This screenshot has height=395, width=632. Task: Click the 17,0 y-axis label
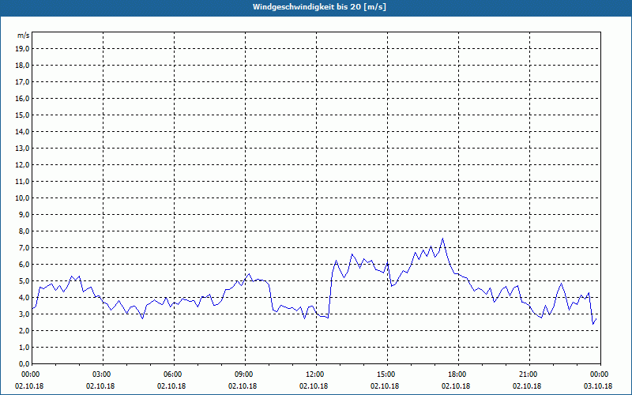pyautogui.click(x=22, y=82)
